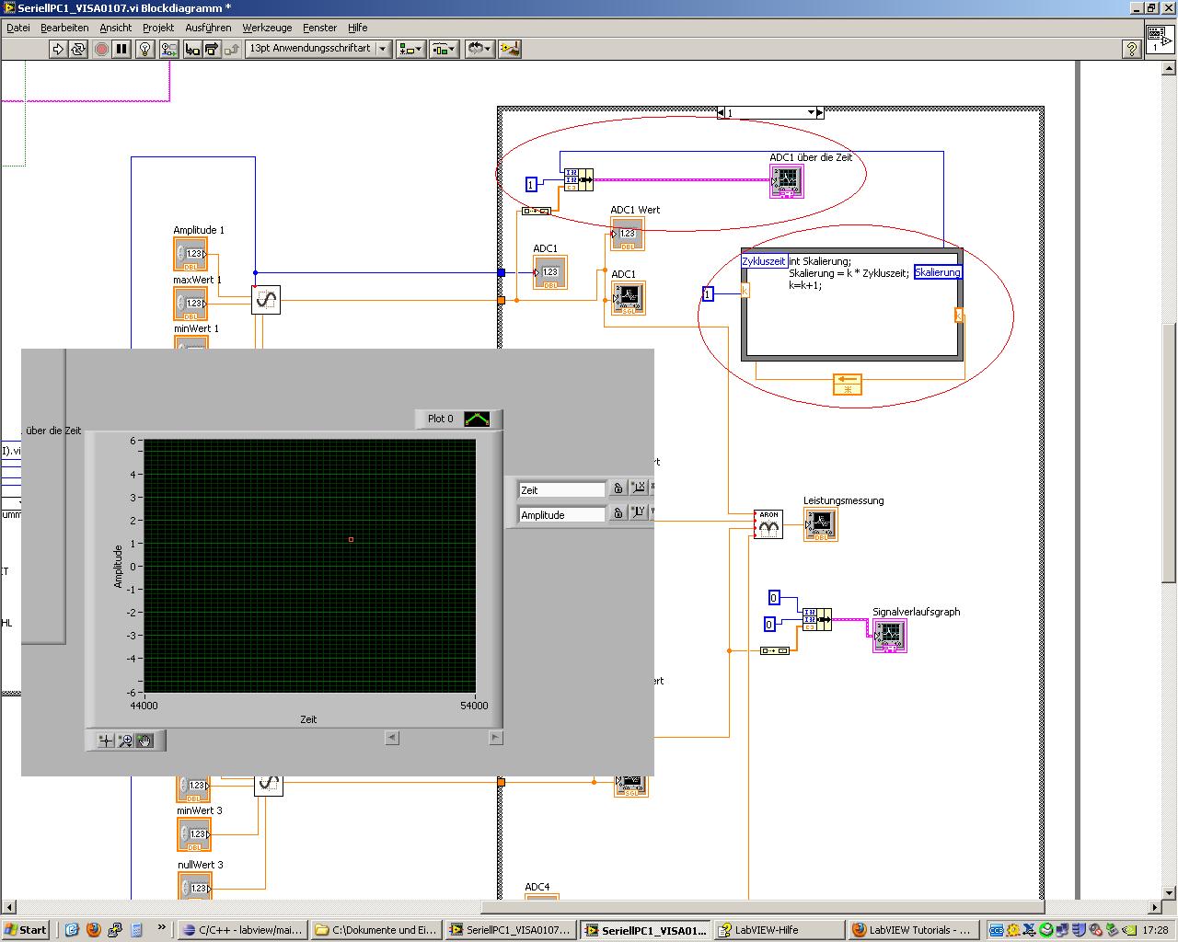Click the Clean Up Diagram icon
Screen dimensions: 1178x942
point(509,50)
